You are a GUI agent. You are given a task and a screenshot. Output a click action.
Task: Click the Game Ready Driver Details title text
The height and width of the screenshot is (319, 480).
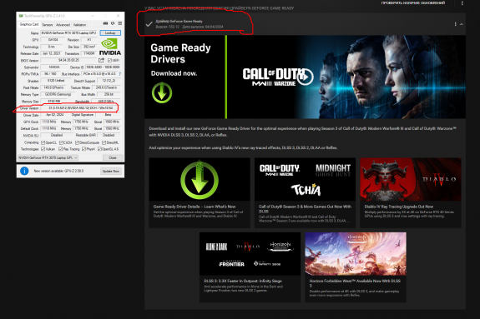[195, 207]
